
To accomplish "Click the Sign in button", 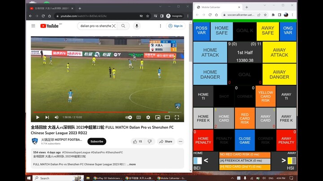I will (x=176, y=26).
